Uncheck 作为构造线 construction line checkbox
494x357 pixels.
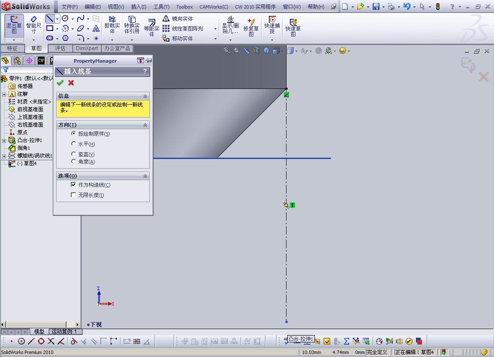(x=73, y=185)
